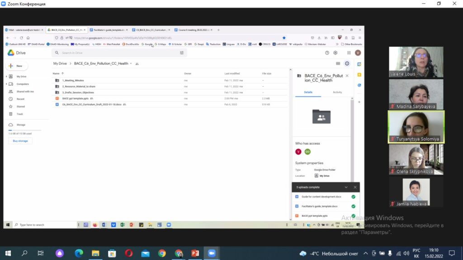Open search options in Drive search bar
Screen dimensions: 463x260
coord(182,53)
